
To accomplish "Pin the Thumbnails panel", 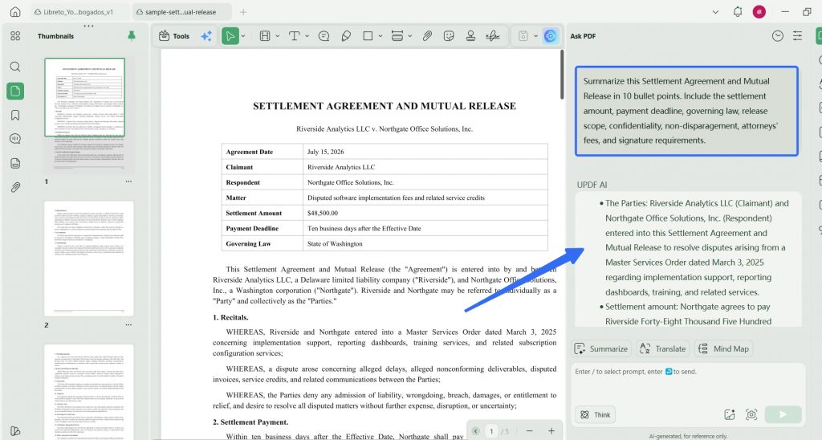I will (132, 35).
